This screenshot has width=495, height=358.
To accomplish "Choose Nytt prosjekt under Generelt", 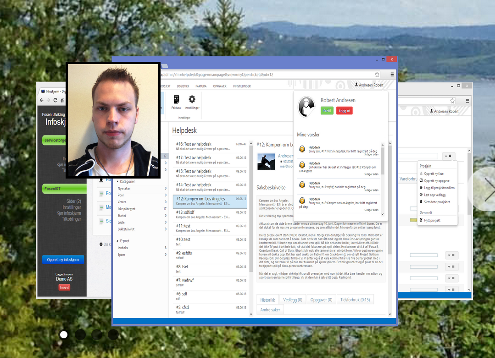I will [x=432, y=220].
